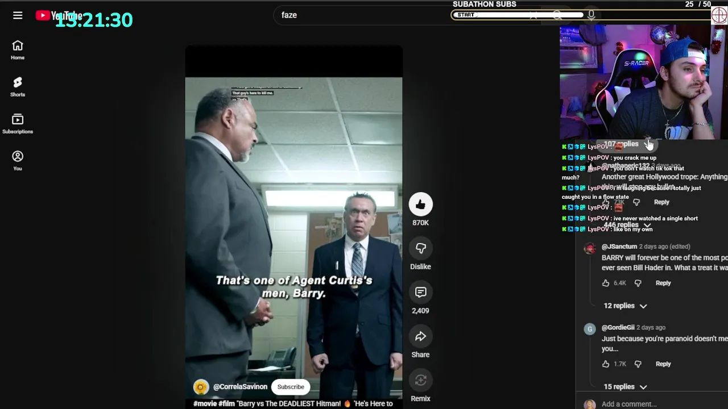Dislike GordieGii's comment
The image size is (728, 409).
638,364
